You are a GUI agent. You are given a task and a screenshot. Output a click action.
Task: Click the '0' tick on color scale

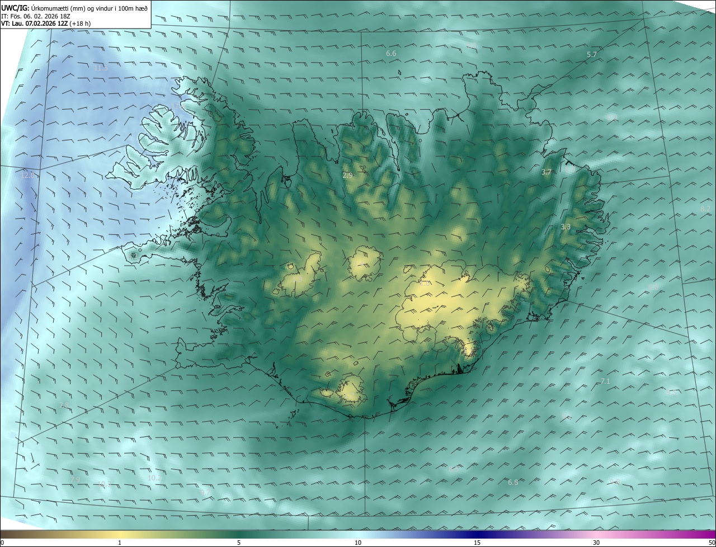[x=2, y=543]
